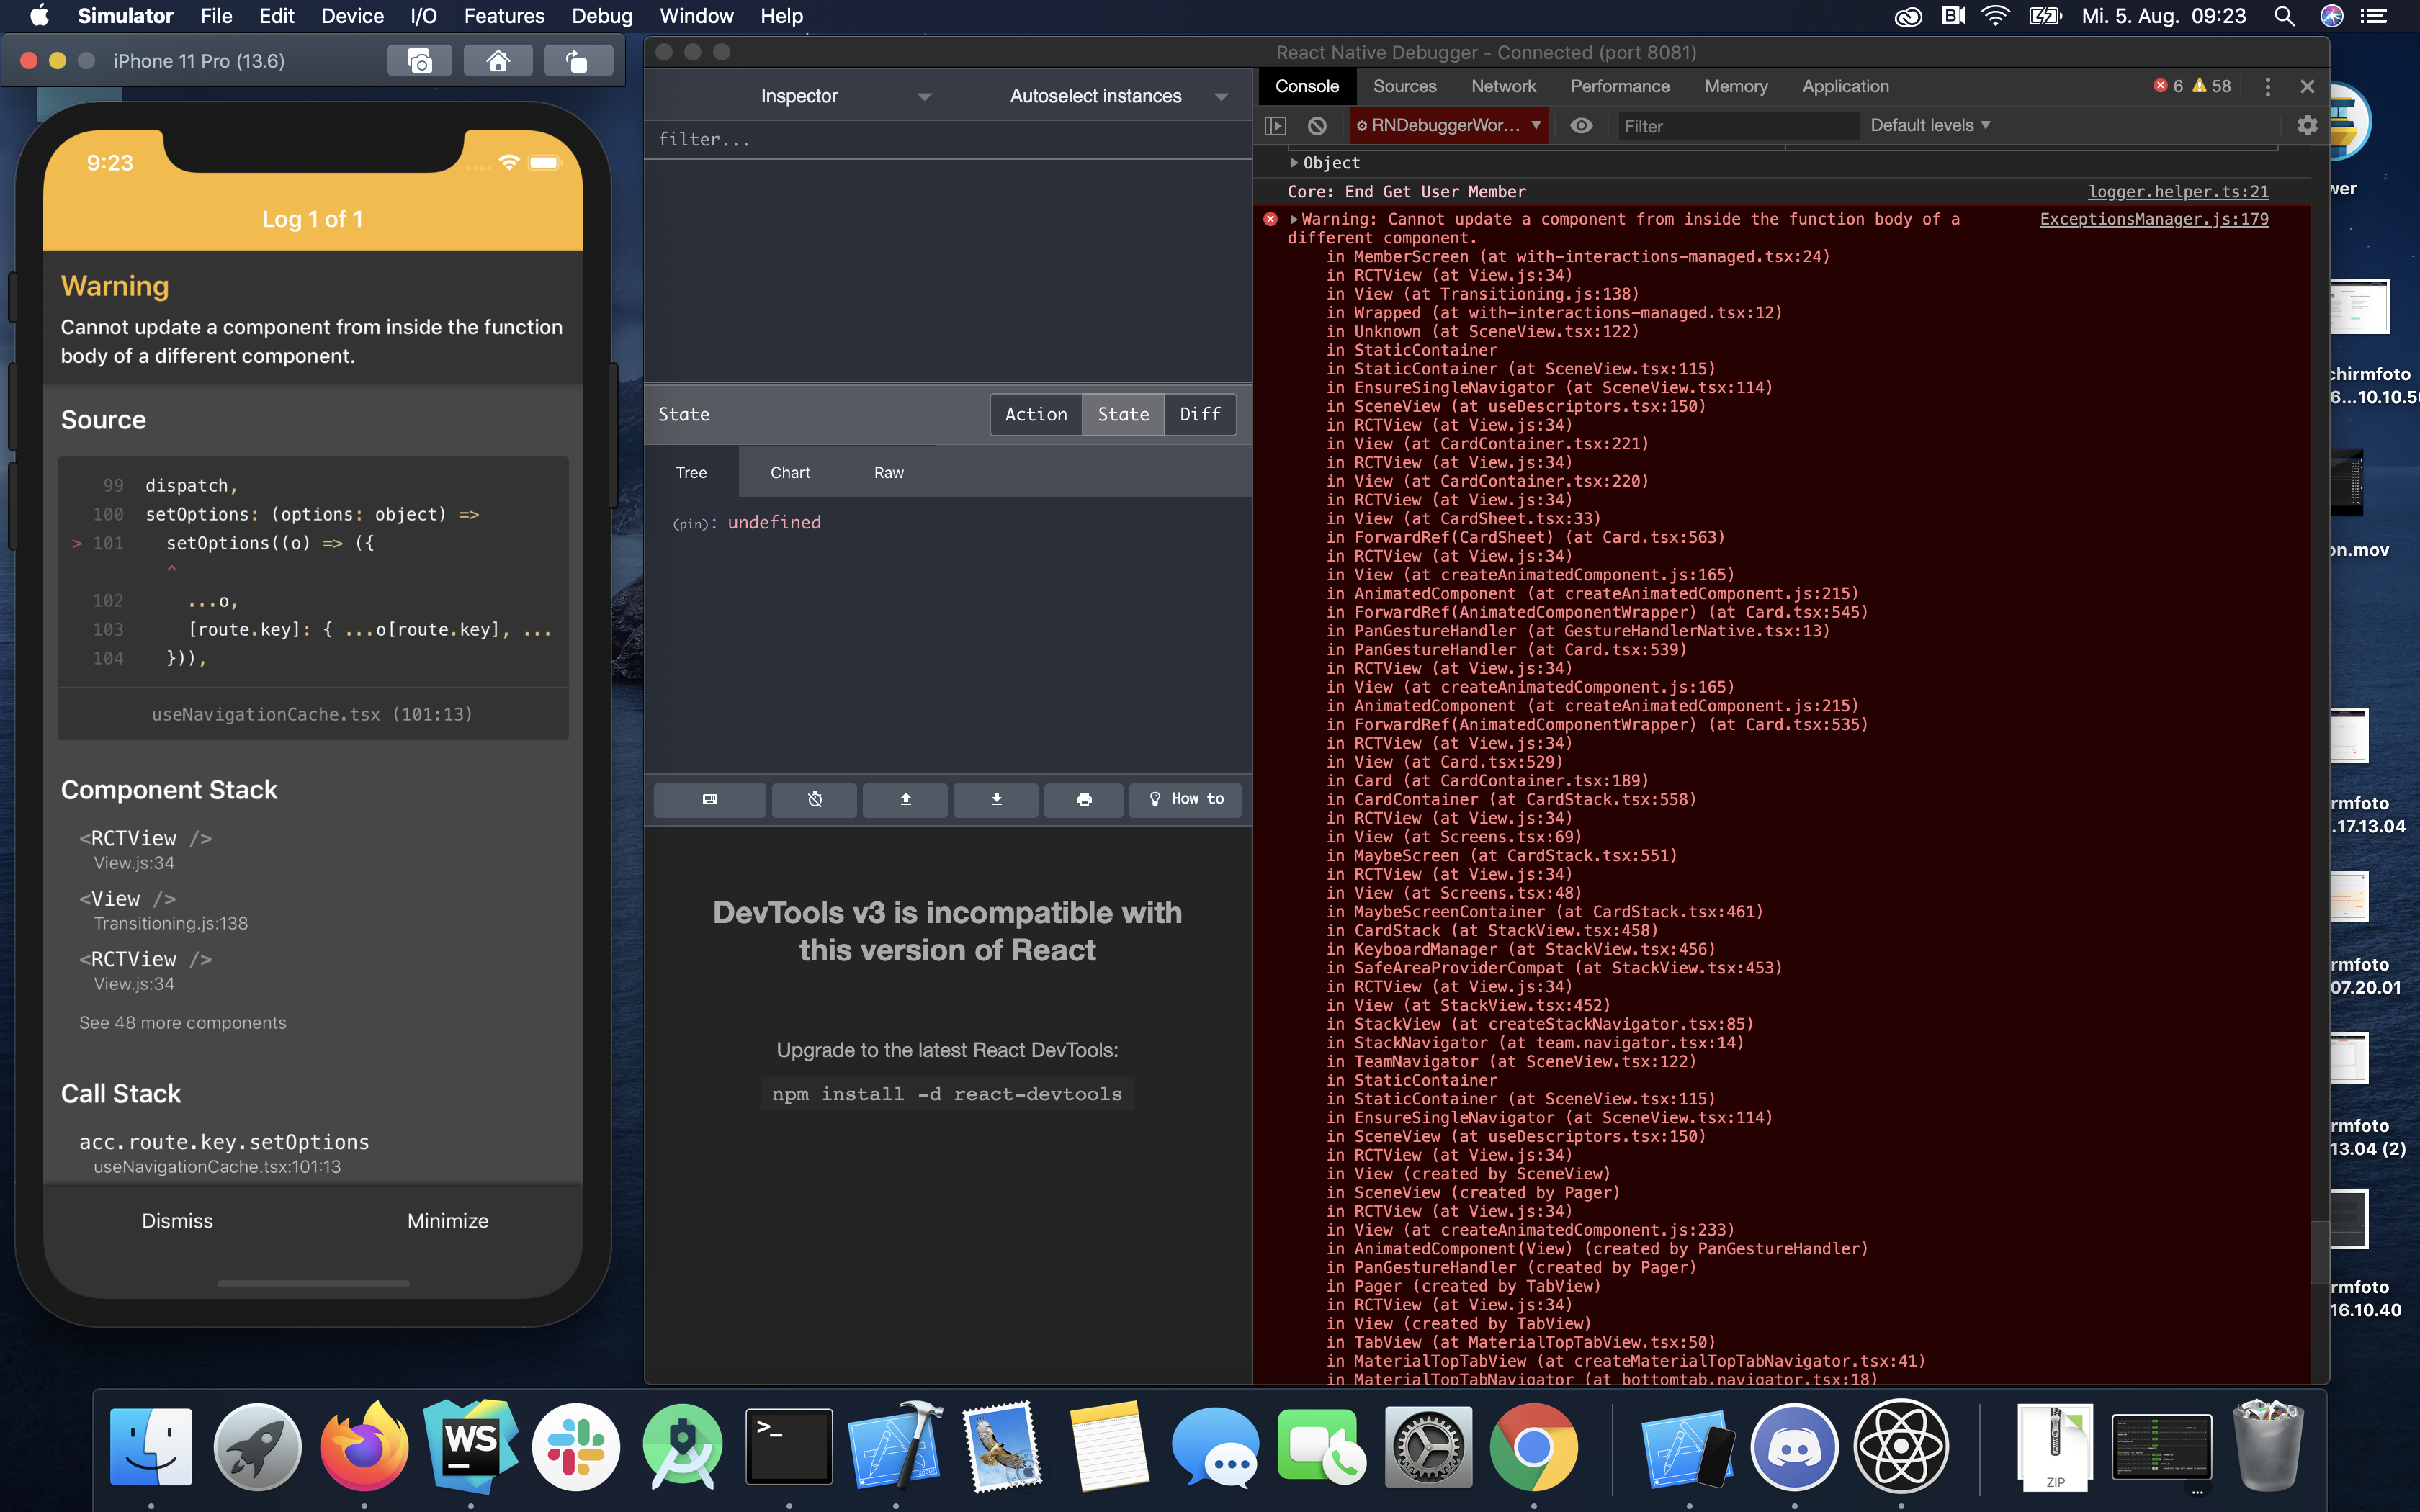Expand the Object console entry
This screenshot has height=1512, width=2420.
point(1294,163)
